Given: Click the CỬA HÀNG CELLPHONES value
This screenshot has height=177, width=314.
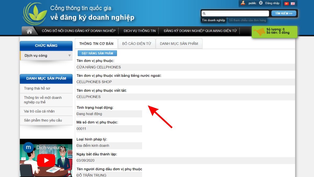Looking at the screenshot, I should coord(99,67).
